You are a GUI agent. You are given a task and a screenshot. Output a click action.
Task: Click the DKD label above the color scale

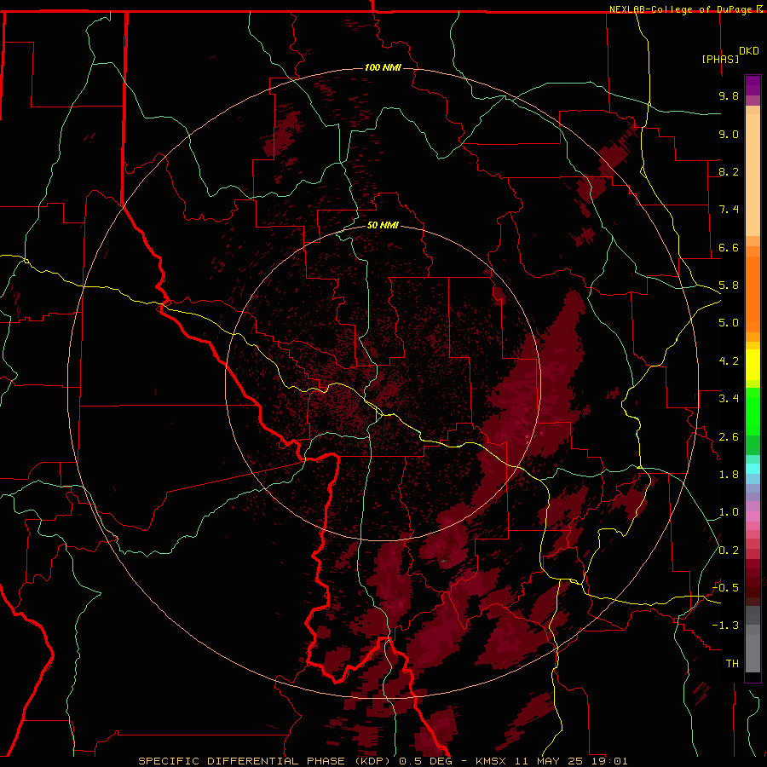(x=749, y=51)
